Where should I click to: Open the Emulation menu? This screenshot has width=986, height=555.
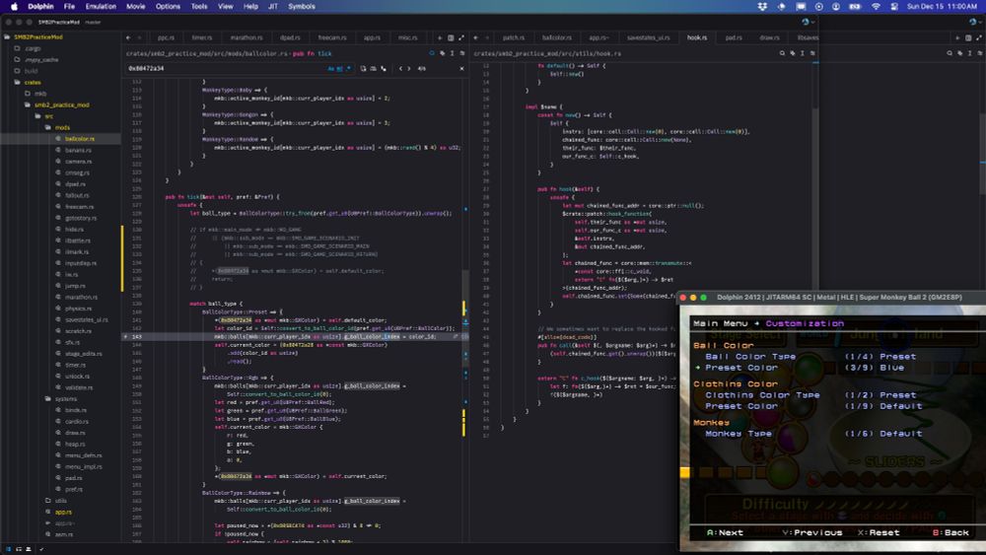(x=101, y=6)
